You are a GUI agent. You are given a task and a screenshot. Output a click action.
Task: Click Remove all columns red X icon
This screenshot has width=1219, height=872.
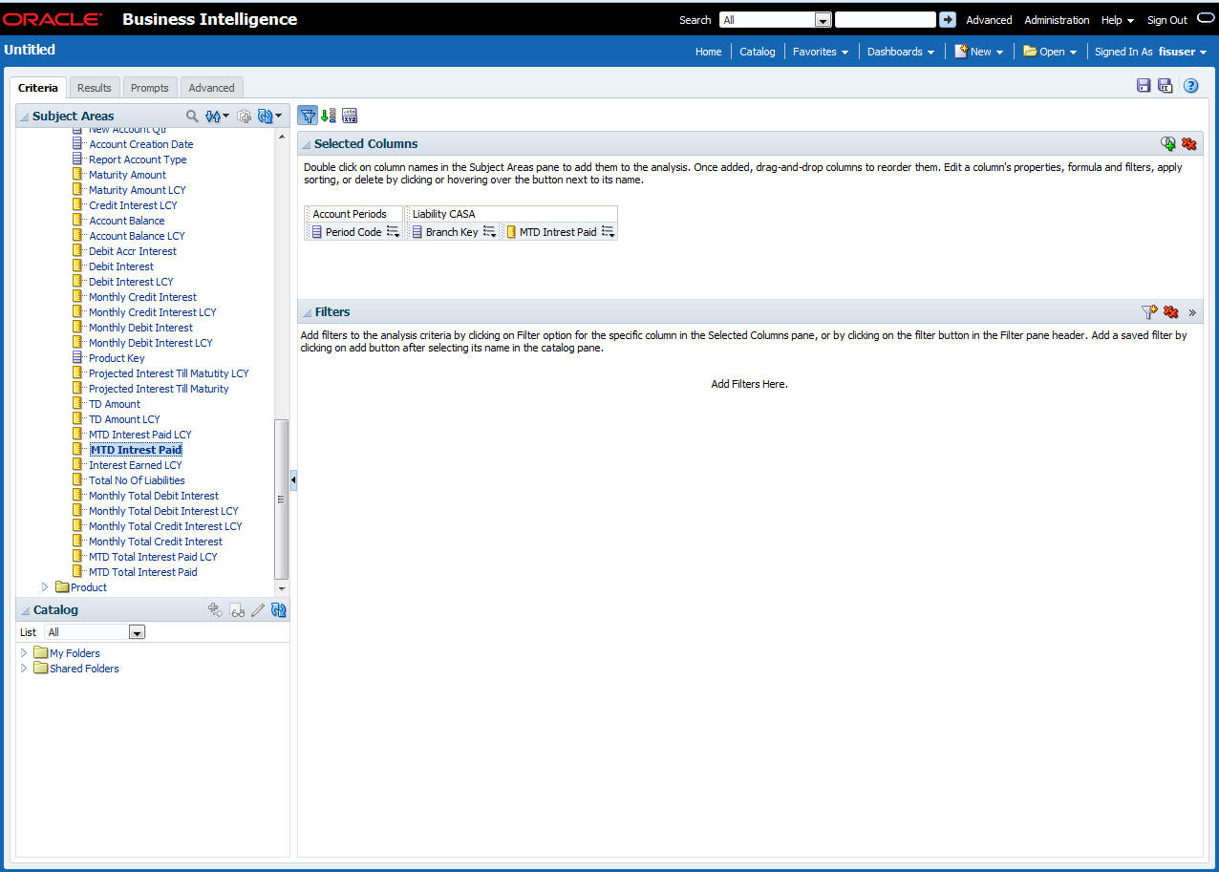[x=1189, y=143]
